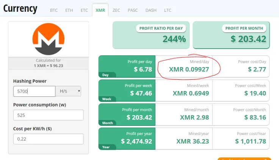Viewport: 279px width, 160px height.
Task: Click the Profit Per Month card
Action: click(231, 35)
